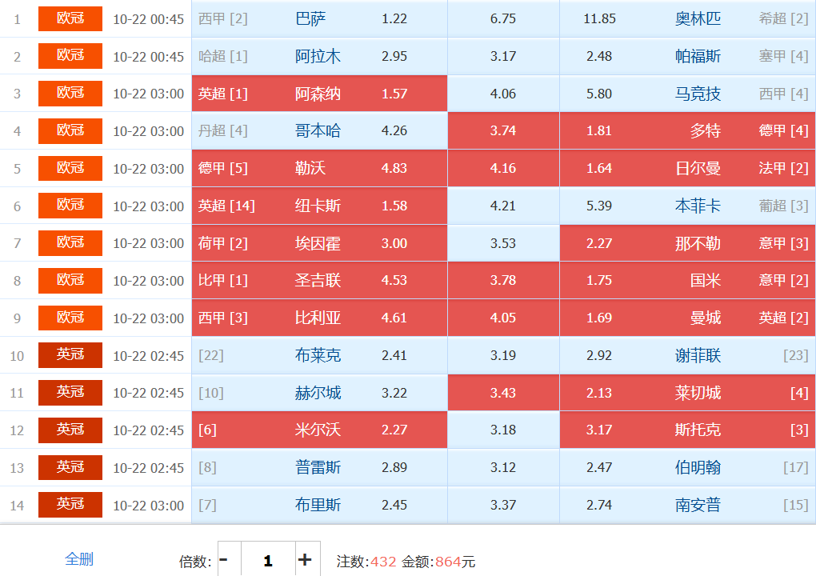The width and height of the screenshot is (816, 576).
Task: Deselect draw odds 3.43 in 赫尔城 match
Action: [502, 393]
